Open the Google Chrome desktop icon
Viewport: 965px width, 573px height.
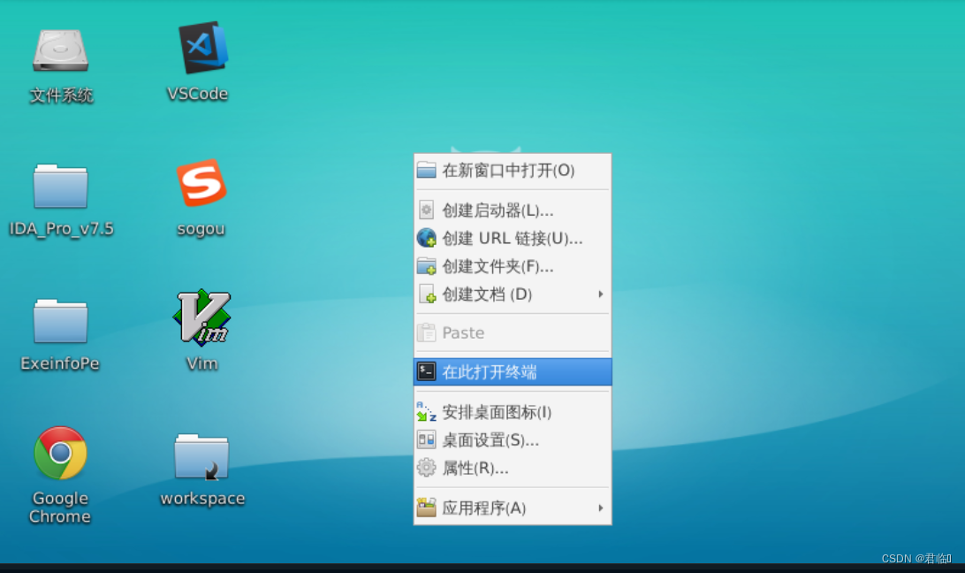[60, 453]
